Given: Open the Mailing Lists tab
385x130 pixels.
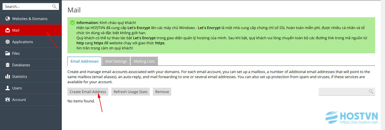Looking at the screenshot, I should 144,61.
